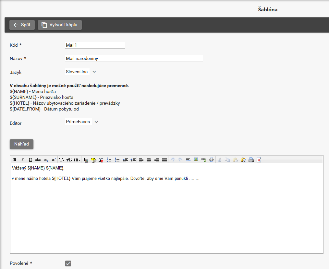Toggle bold formatting in the editor

tap(15, 160)
